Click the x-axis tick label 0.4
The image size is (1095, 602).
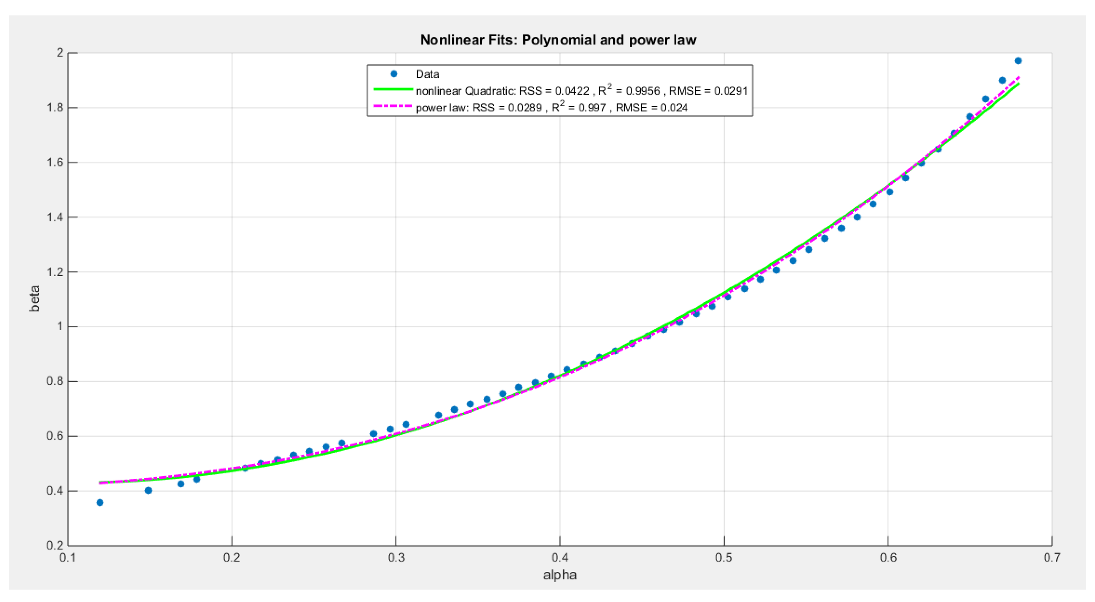point(560,557)
